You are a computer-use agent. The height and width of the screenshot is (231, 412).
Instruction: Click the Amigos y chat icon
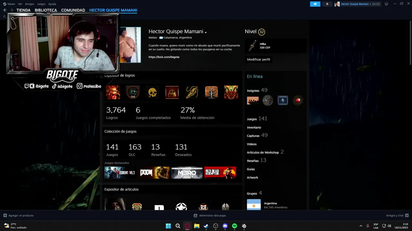click(407, 215)
